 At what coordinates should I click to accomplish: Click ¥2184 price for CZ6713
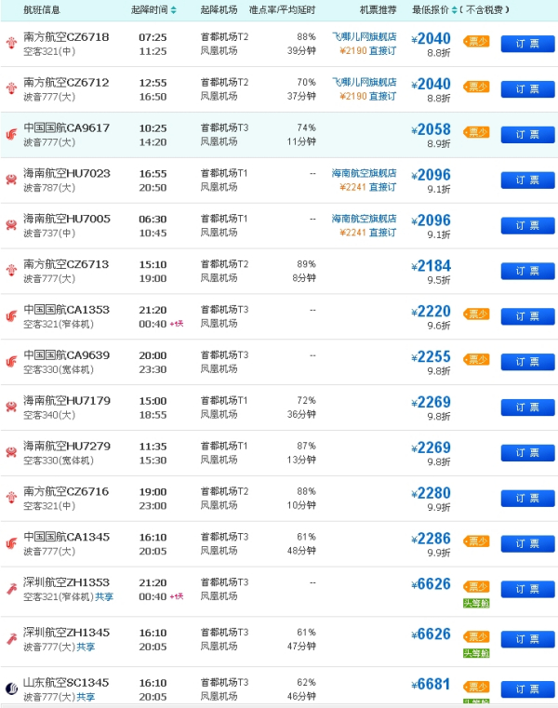tap(432, 266)
